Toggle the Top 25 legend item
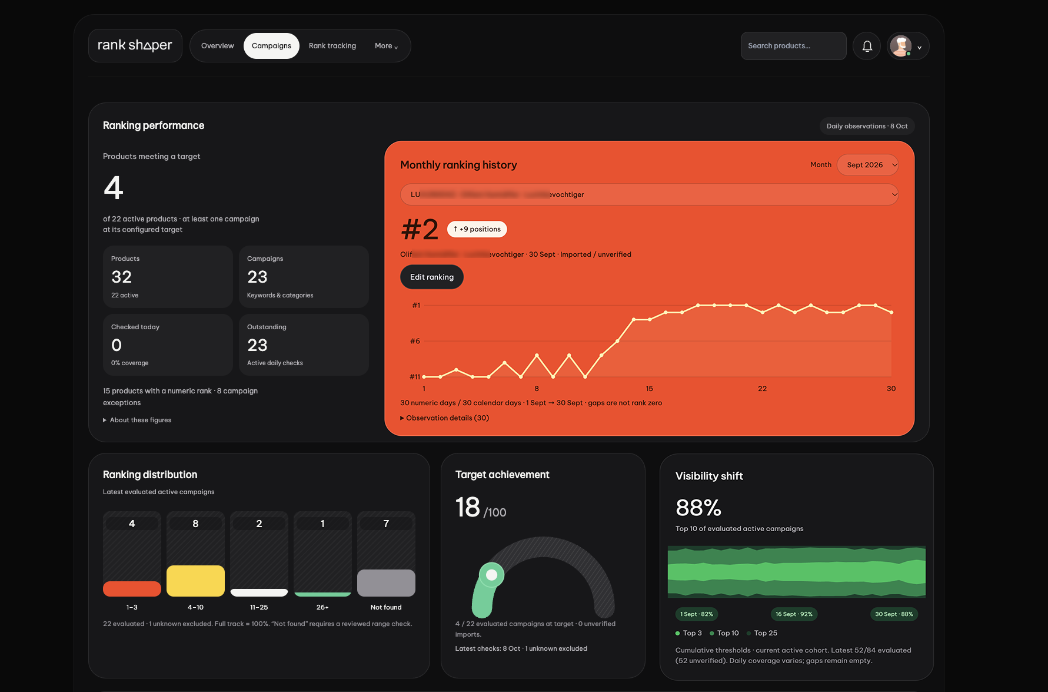The height and width of the screenshot is (692, 1048). tap(762, 633)
